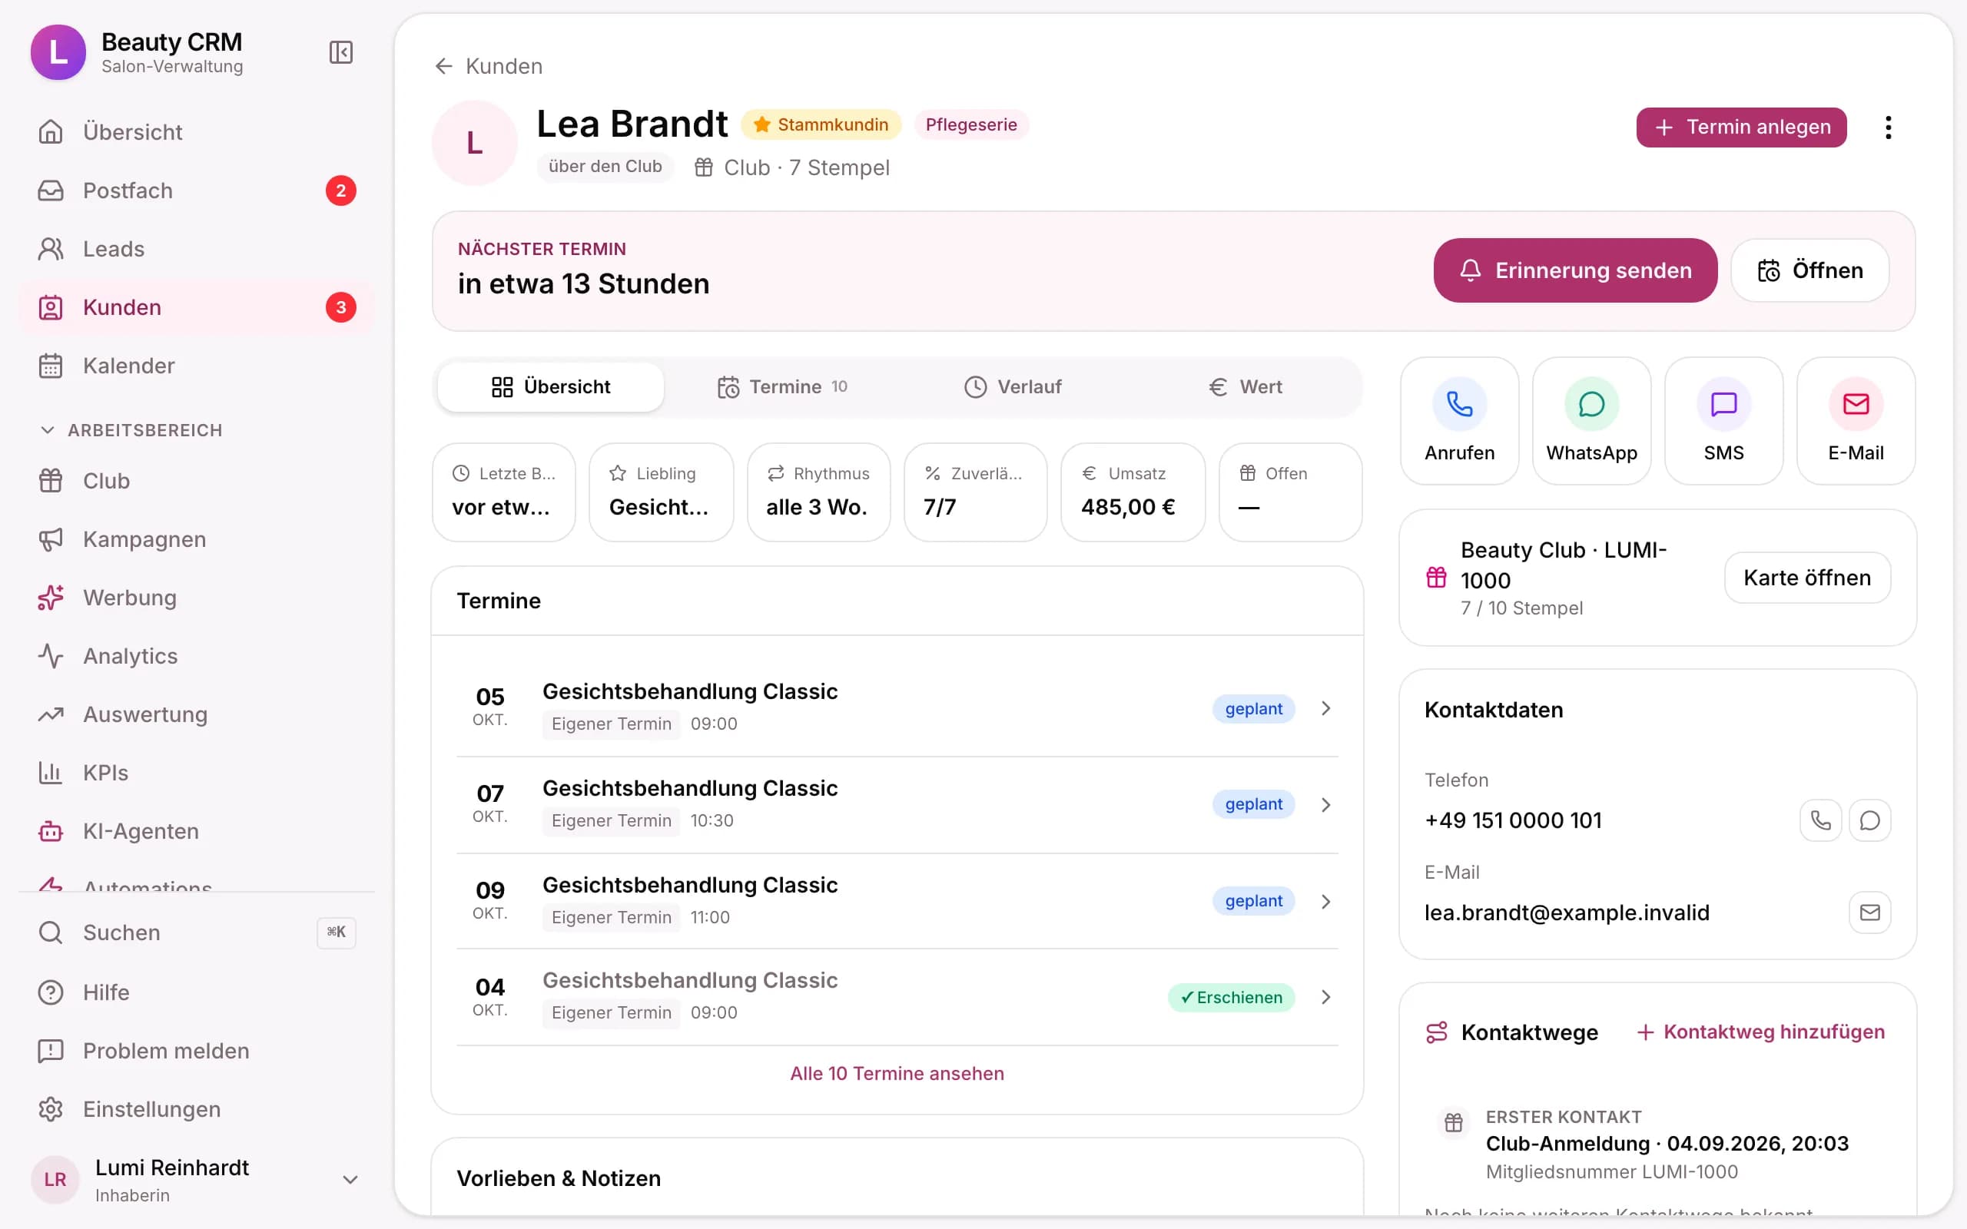Click the Rhythmus alle 3 Wo. card
This screenshot has height=1229, width=1967.
point(818,492)
